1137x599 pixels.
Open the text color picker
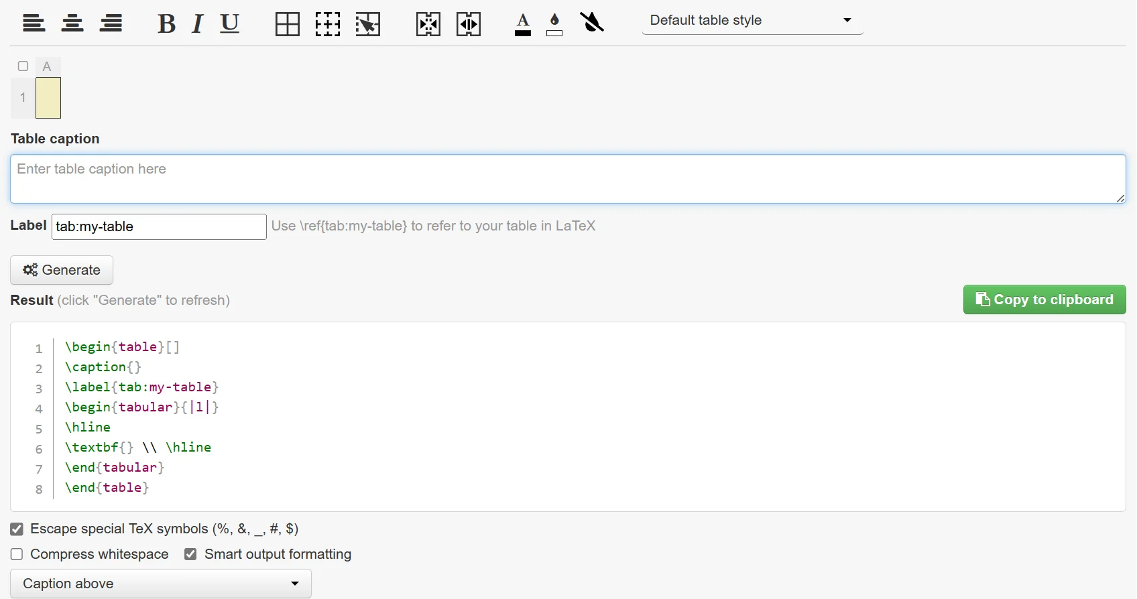(523, 24)
